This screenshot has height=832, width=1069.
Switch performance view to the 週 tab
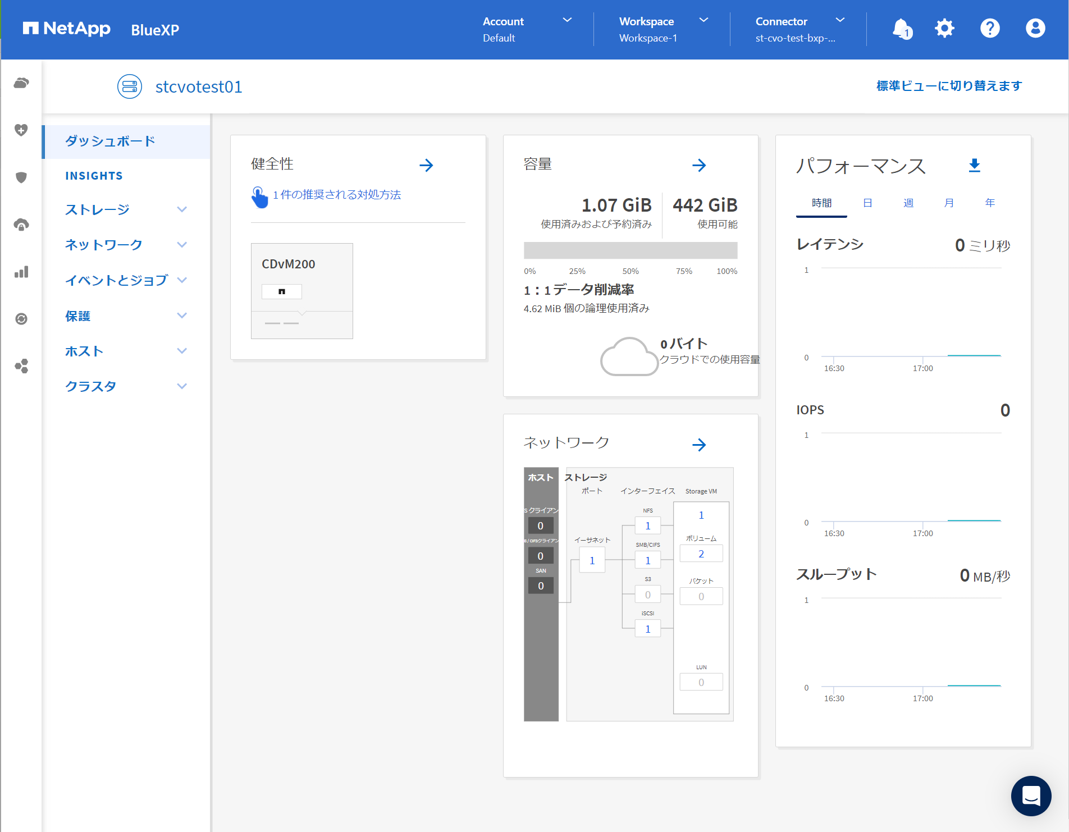coord(908,203)
